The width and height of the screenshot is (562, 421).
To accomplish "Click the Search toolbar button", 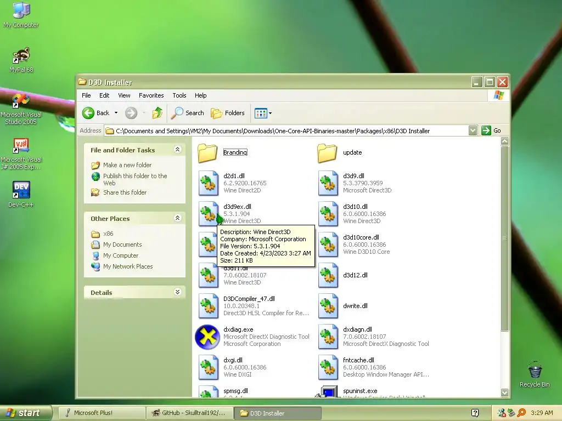I will 188,113.
